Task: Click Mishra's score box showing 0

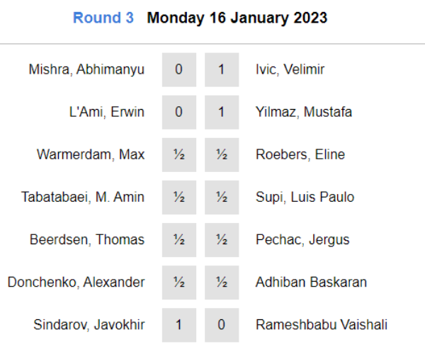Action: 179,69
